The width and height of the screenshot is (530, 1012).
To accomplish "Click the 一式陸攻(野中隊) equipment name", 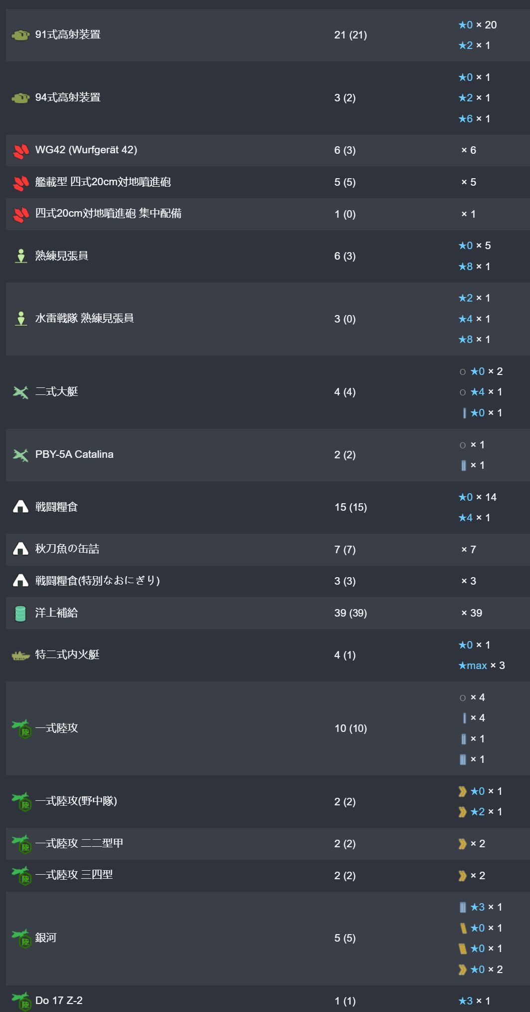I will tap(76, 801).
